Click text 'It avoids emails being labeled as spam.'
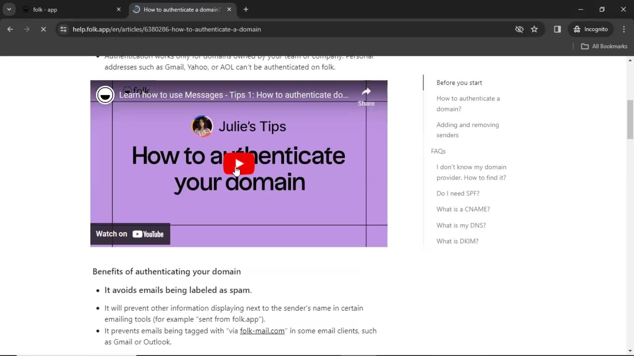634x356 pixels. pos(178,290)
